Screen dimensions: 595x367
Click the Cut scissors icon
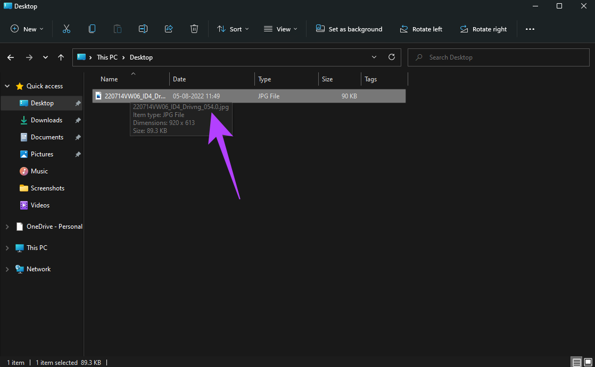pos(67,29)
